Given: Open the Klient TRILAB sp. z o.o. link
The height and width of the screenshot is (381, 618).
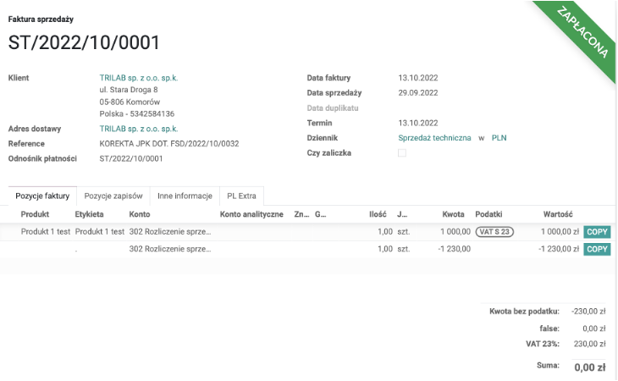Looking at the screenshot, I should [139, 78].
